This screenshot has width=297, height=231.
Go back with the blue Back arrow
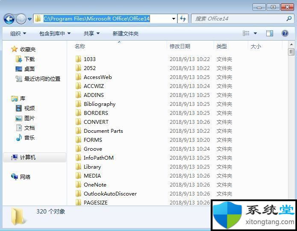tap(9, 19)
